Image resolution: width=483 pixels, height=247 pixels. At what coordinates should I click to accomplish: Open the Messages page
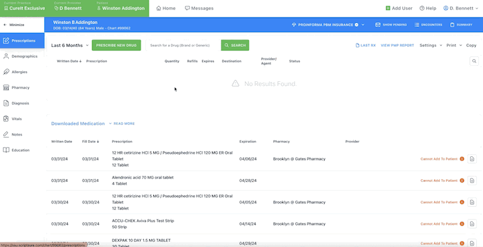(x=199, y=8)
